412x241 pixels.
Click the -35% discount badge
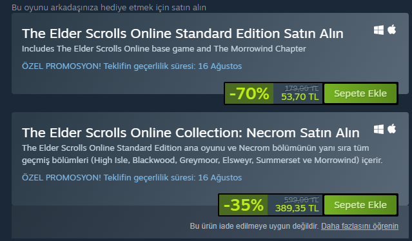(243, 205)
